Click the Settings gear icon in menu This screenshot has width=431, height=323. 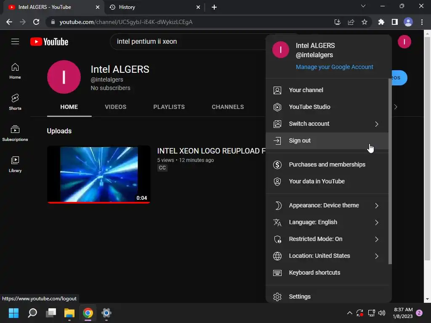pyautogui.click(x=277, y=297)
